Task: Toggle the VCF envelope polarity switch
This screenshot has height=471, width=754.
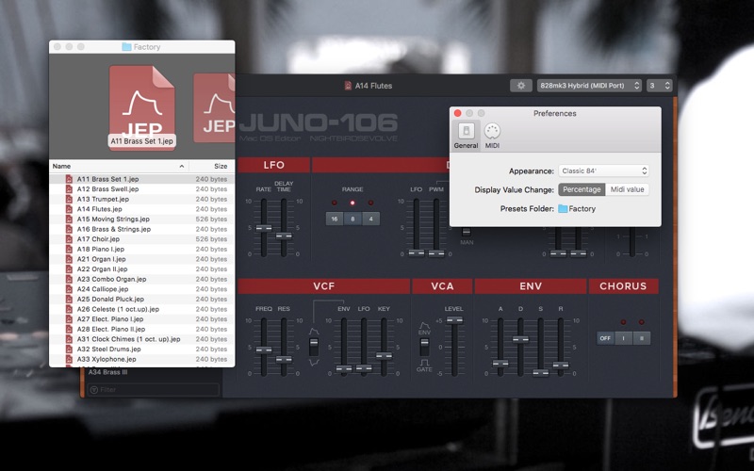Action: 314,347
